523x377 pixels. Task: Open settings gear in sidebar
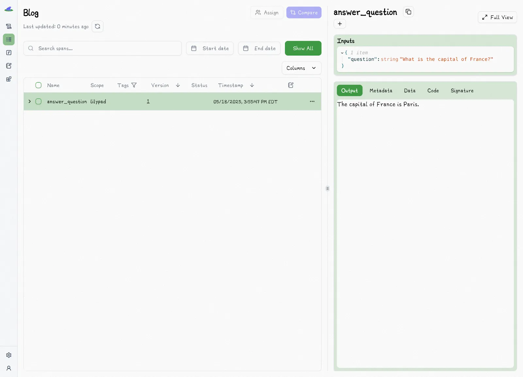coord(9,355)
